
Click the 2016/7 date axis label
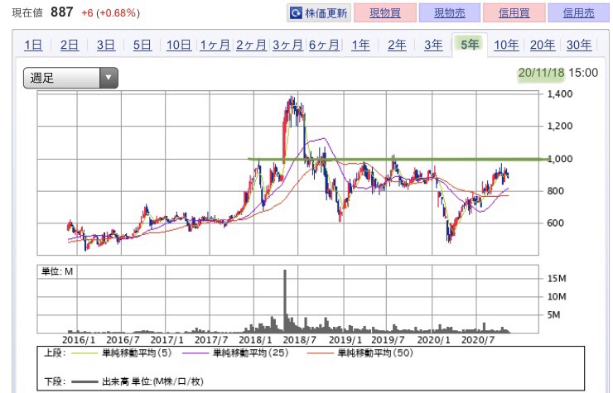(x=123, y=340)
